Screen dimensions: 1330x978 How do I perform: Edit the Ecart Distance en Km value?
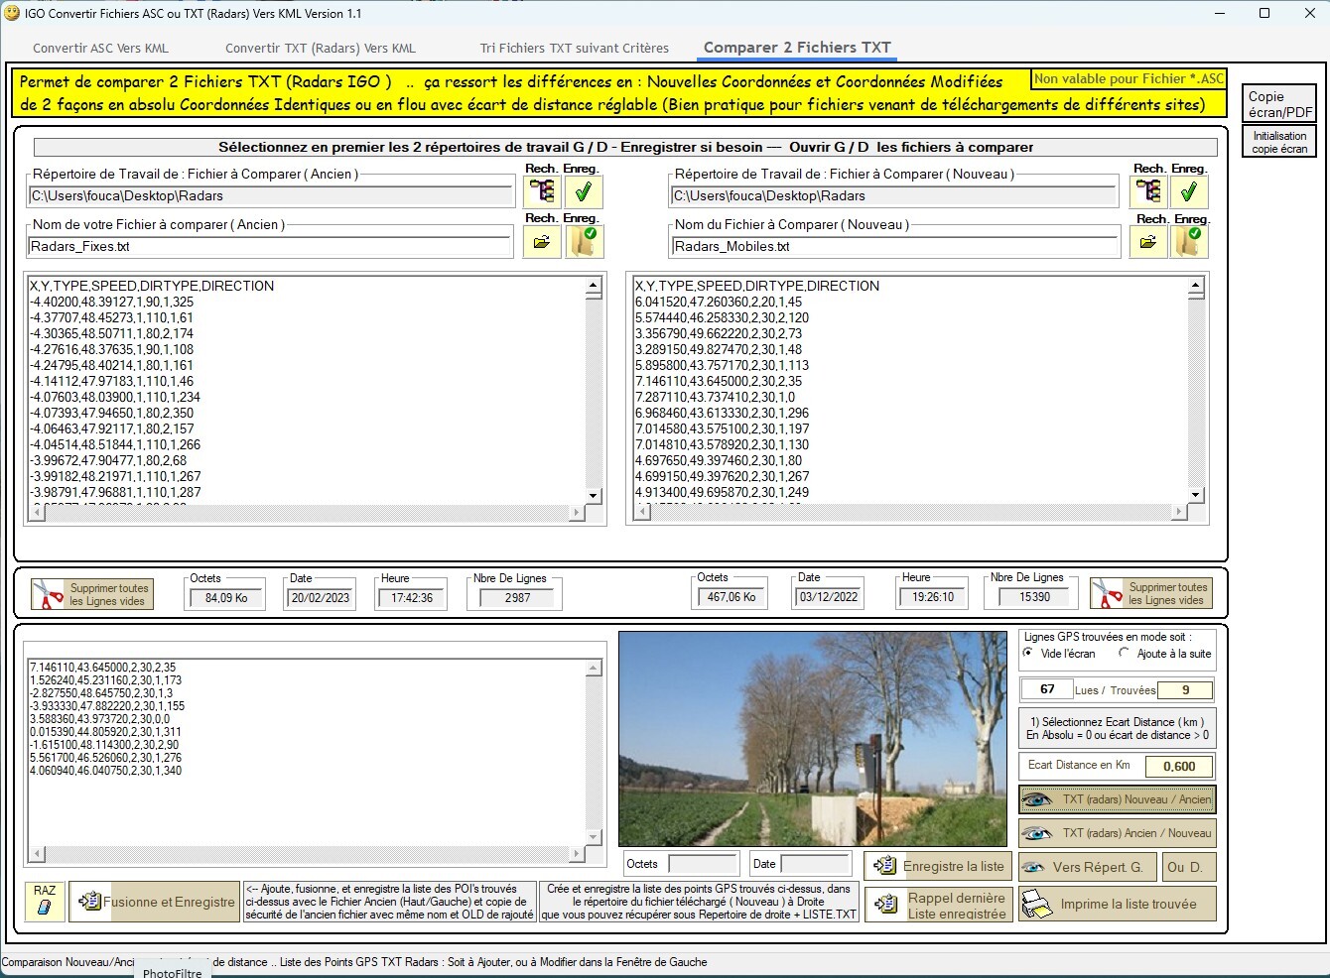[x=1179, y=766]
